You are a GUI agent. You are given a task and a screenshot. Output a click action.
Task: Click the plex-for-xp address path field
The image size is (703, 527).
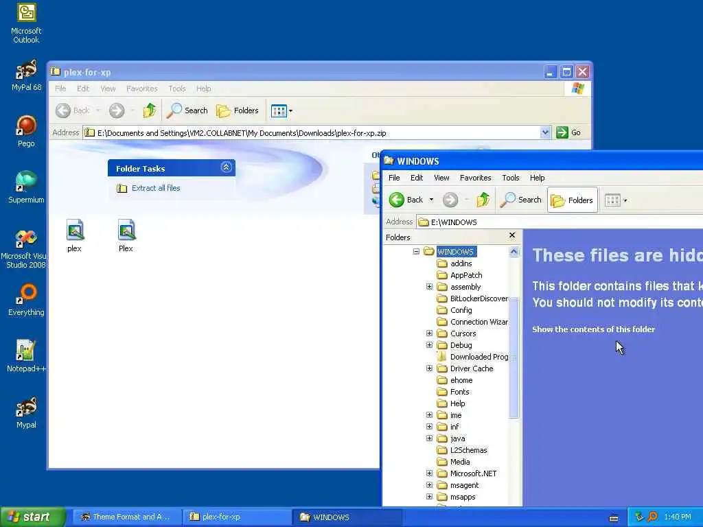[312, 133]
